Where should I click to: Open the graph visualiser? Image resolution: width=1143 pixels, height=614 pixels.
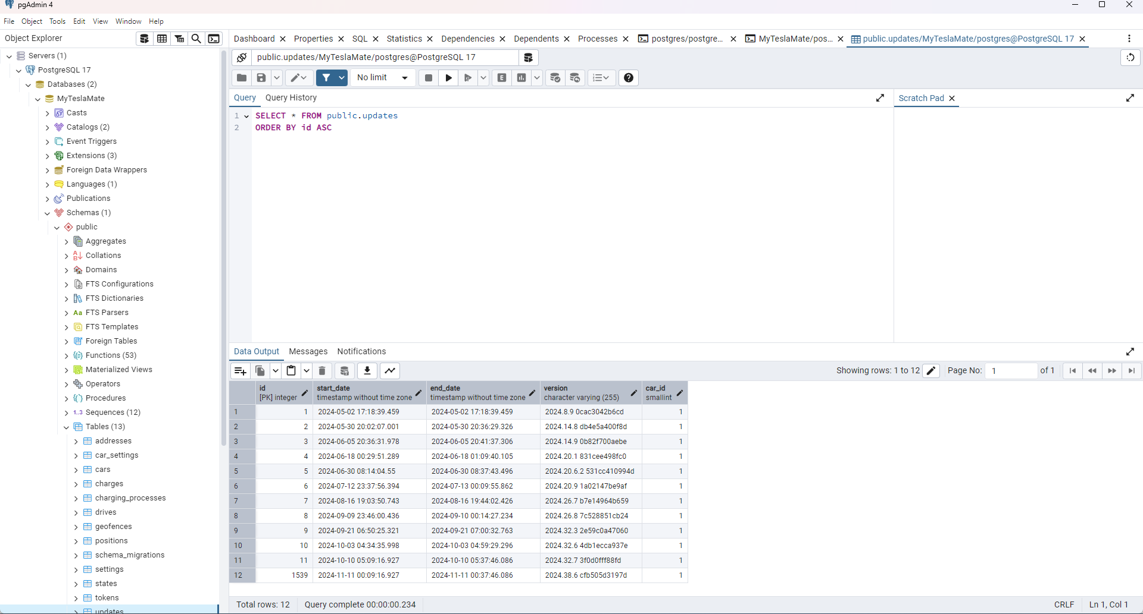pos(390,371)
